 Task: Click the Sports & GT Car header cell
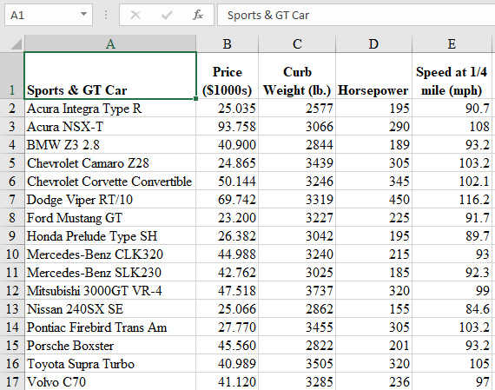[110, 76]
